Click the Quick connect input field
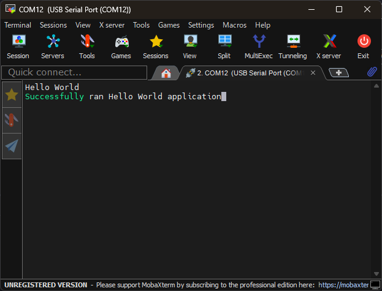Image resolution: width=382 pixels, height=291 pixels. pos(75,72)
